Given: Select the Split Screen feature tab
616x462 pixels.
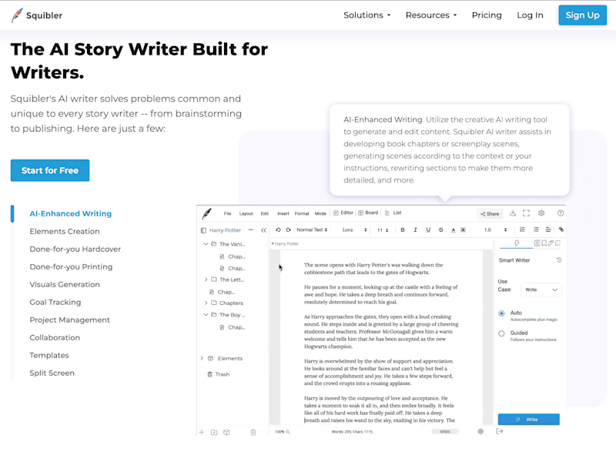Looking at the screenshot, I should 52,373.
